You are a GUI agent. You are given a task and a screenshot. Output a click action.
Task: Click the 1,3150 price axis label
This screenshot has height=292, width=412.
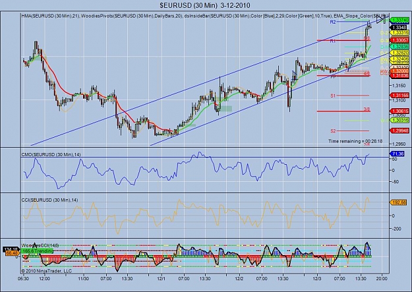click(399, 86)
